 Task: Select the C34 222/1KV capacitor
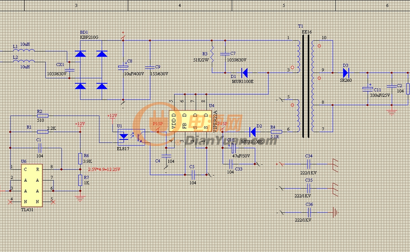(309, 164)
